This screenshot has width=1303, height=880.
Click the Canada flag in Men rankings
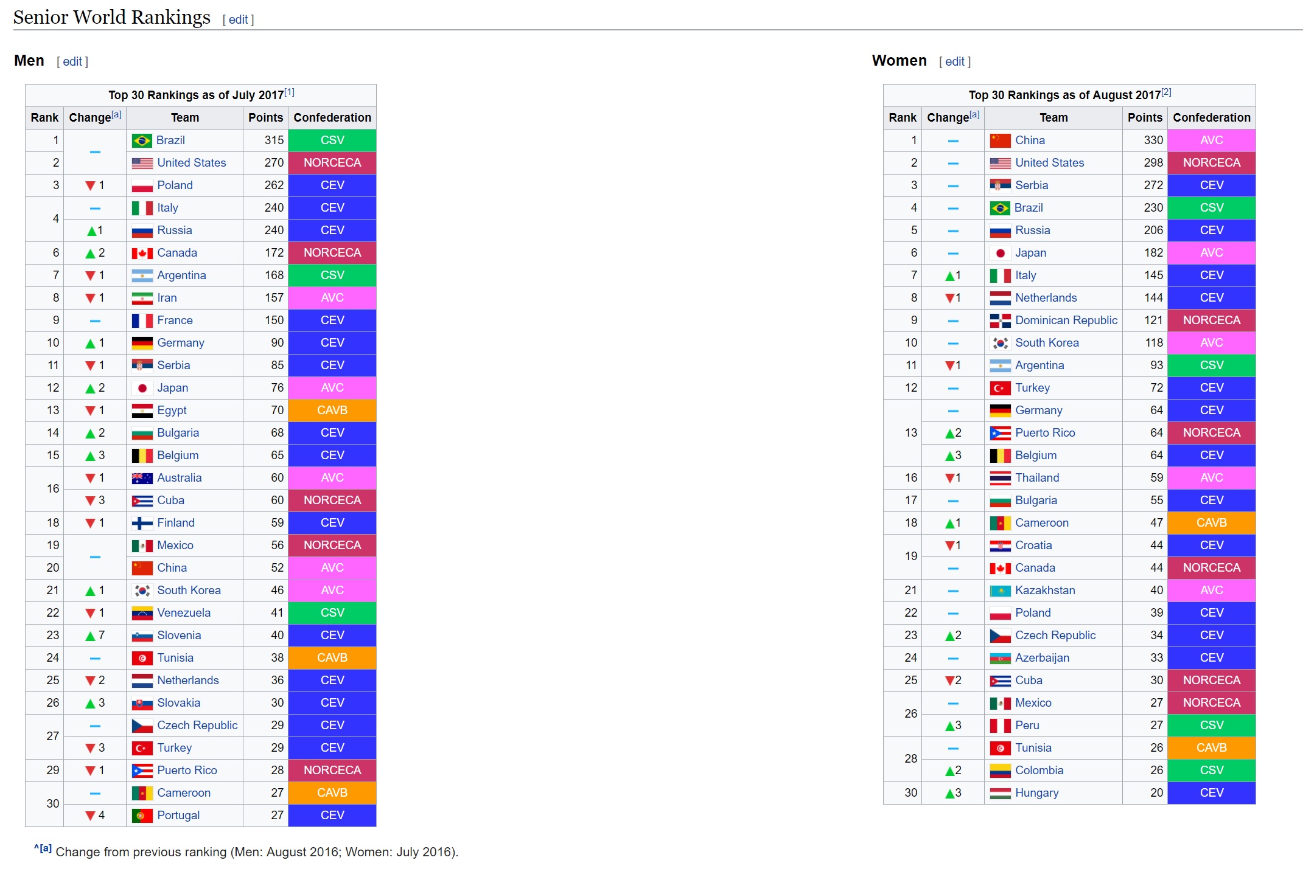[142, 253]
